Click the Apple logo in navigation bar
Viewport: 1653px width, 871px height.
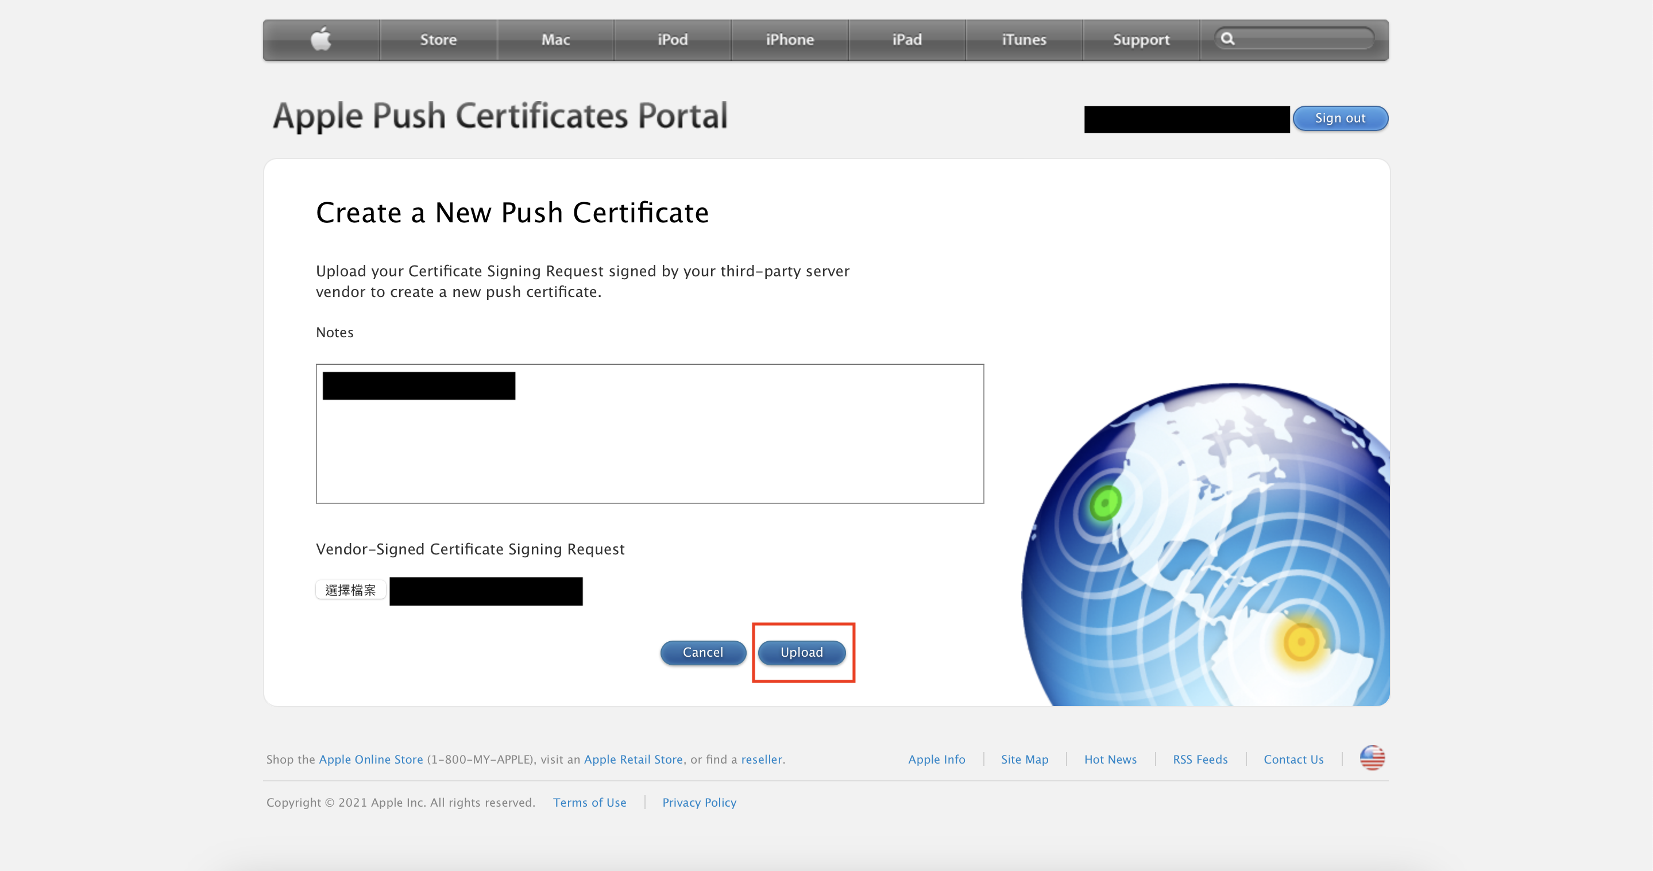(x=321, y=39)
